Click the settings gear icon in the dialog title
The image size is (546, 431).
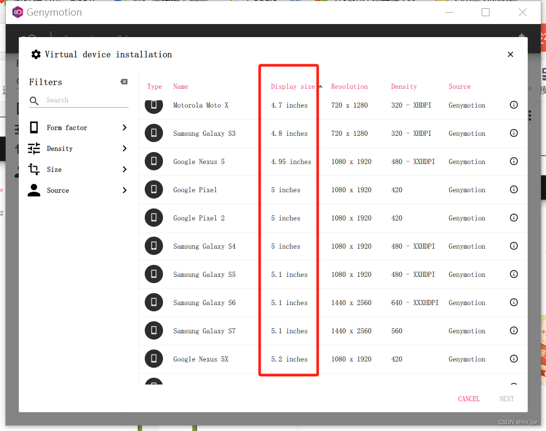36,54
